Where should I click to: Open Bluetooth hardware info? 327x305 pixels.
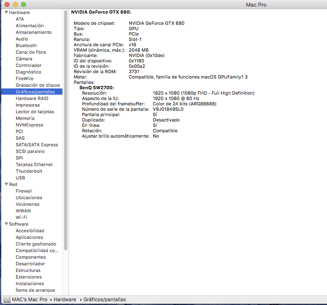click(26, 45)
